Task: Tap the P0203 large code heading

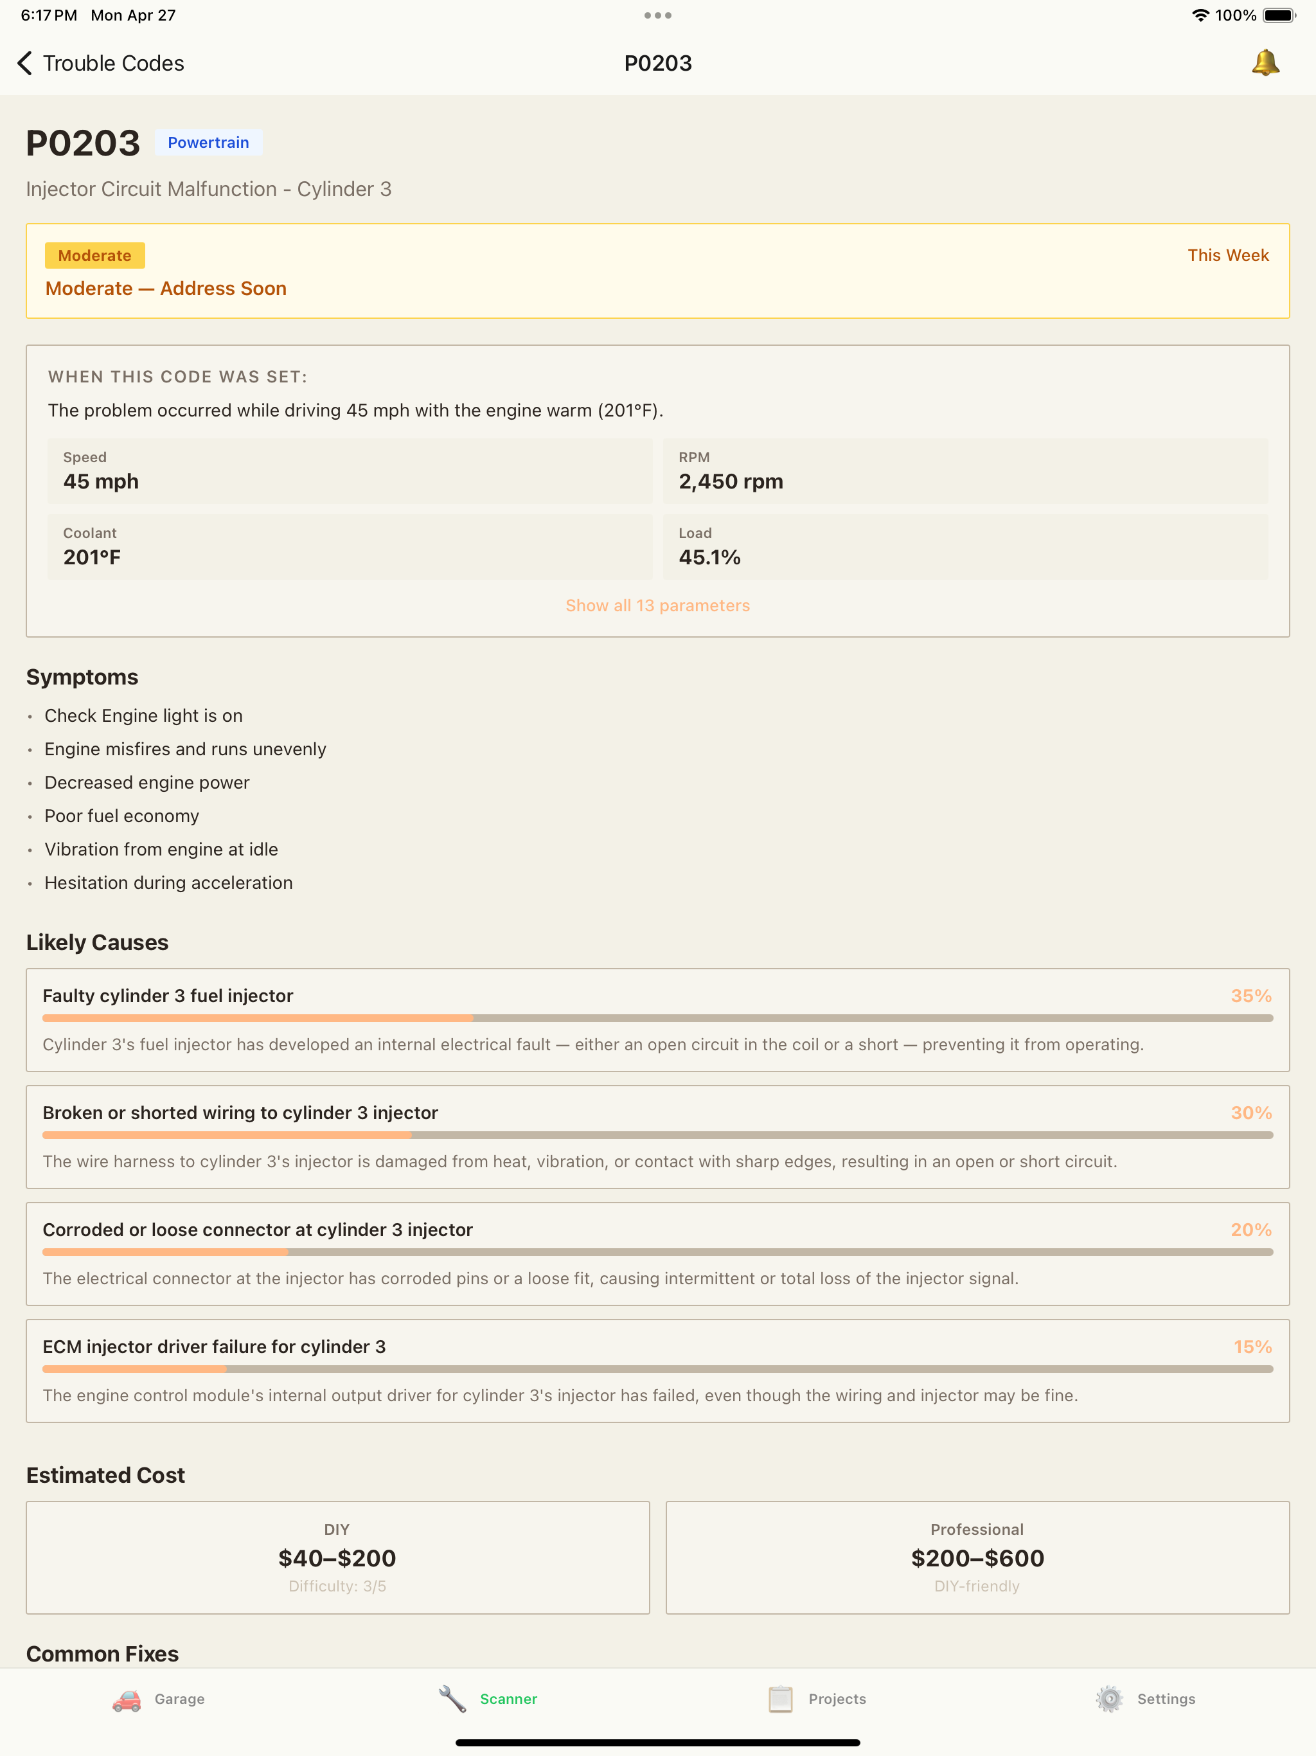Action: [84, 144]
